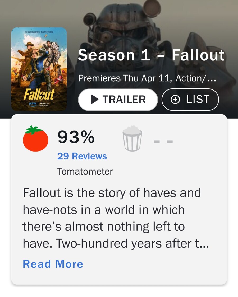Expand the synopsis with Read More
Screen dimensions: 238x297
coord(53,264)
